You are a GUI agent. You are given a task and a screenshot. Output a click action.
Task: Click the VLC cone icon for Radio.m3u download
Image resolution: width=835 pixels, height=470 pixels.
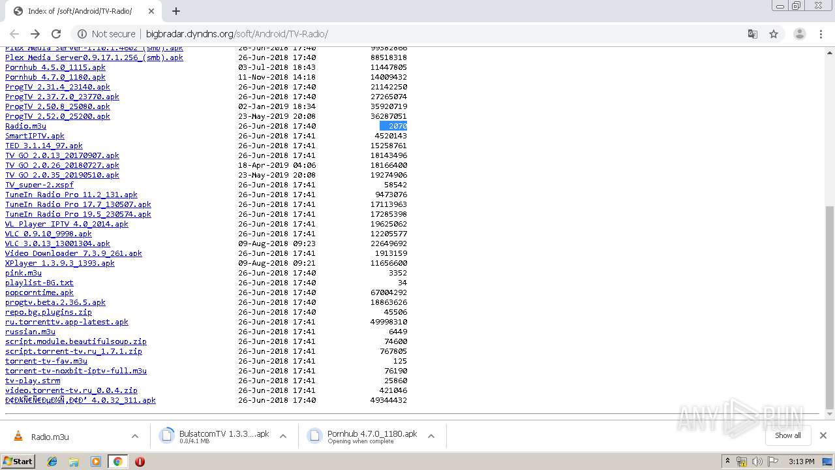coord(18,436)
